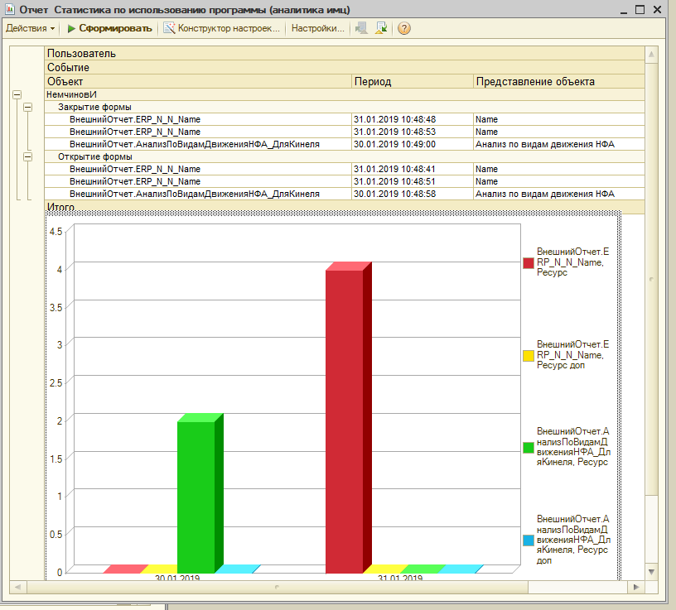Image resolution: width=676 pixels, height=610 pixels.
Task: Open help via question mark icon
Action: tap(404, 28)
